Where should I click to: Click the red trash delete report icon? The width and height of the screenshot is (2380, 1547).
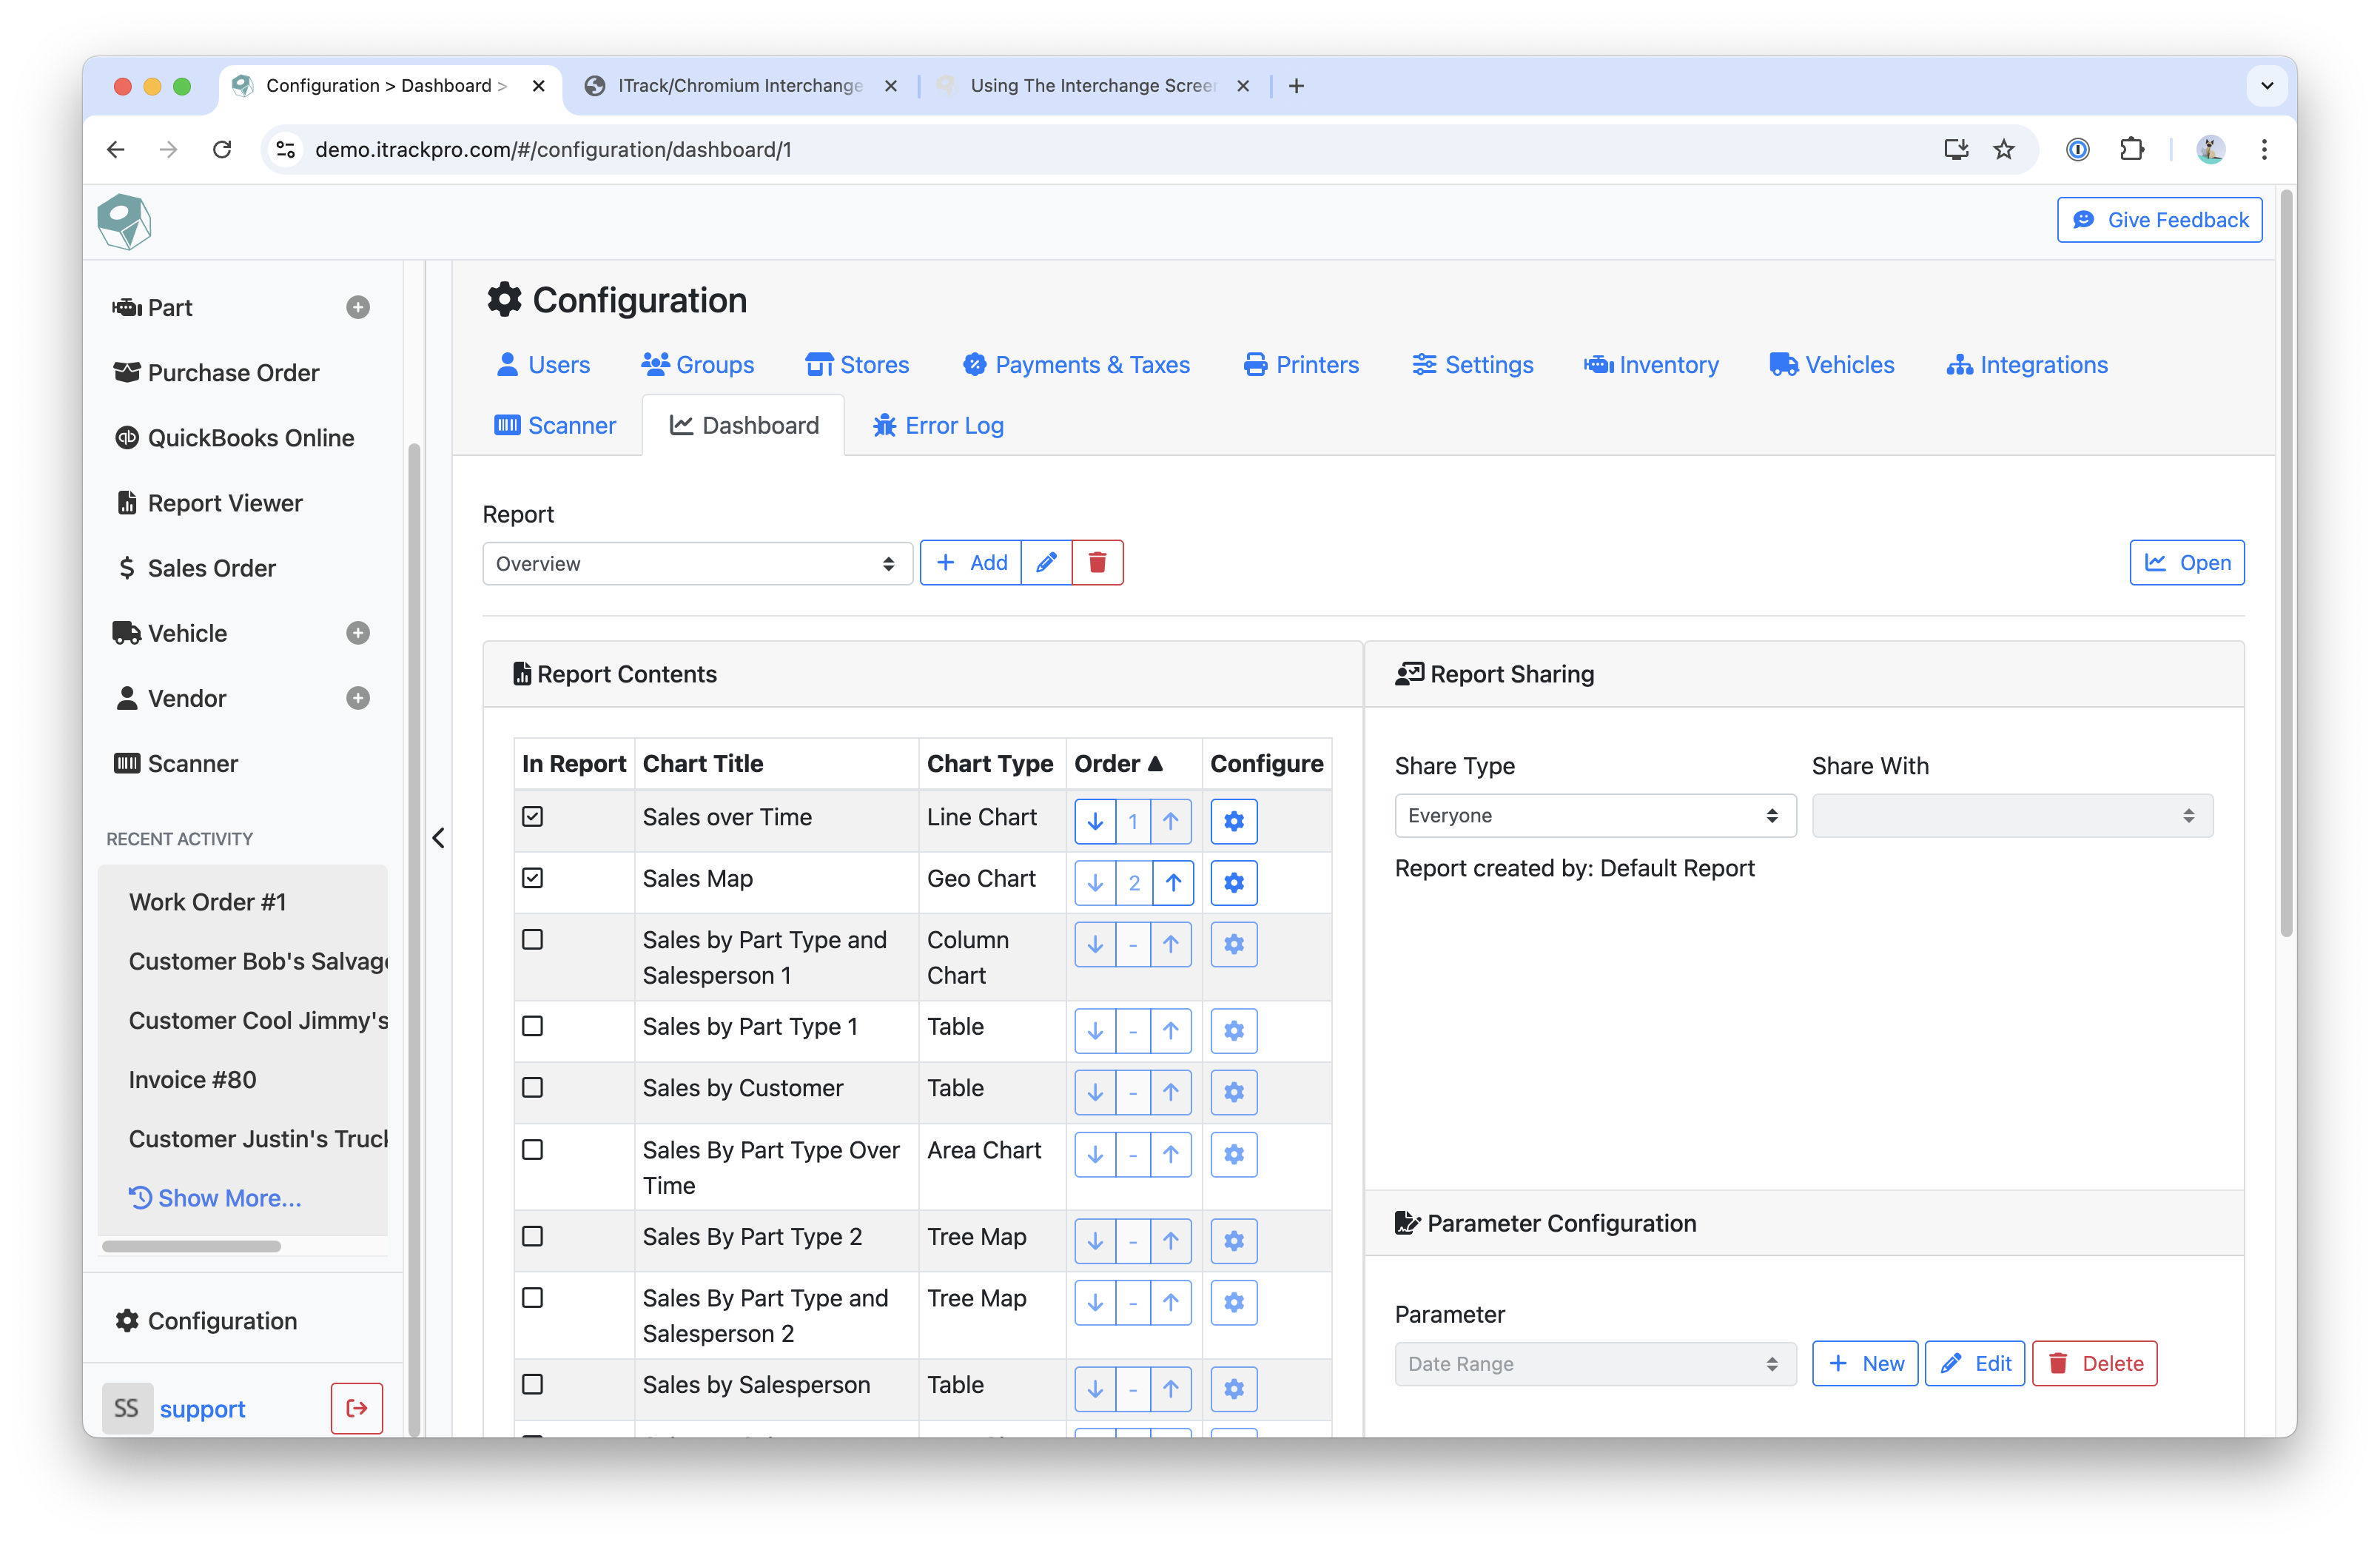click(x=1097, y=563)
